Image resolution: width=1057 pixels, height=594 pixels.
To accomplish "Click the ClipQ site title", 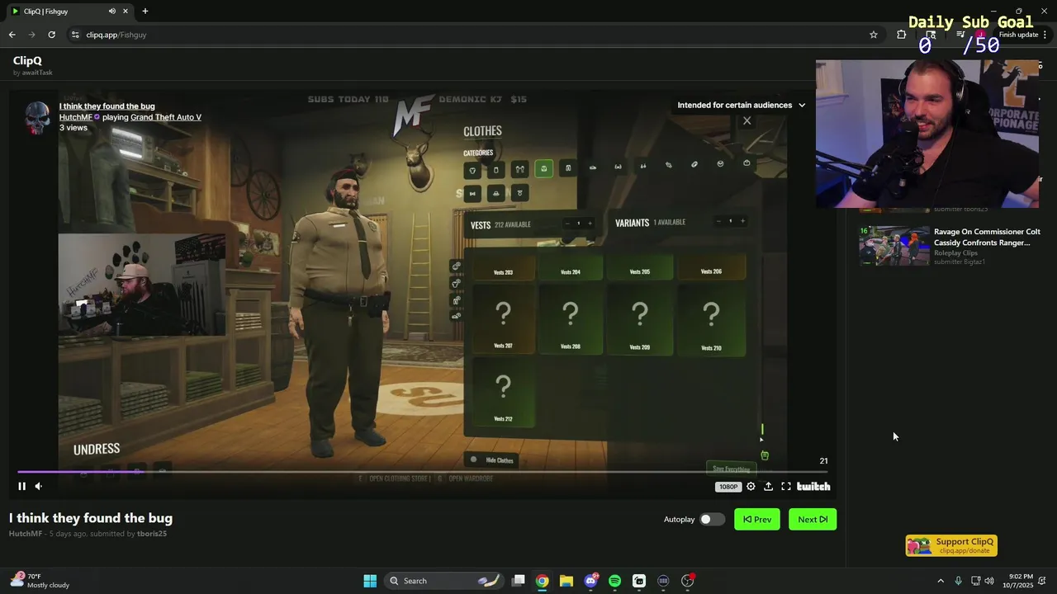I will [x=27, y=60].
